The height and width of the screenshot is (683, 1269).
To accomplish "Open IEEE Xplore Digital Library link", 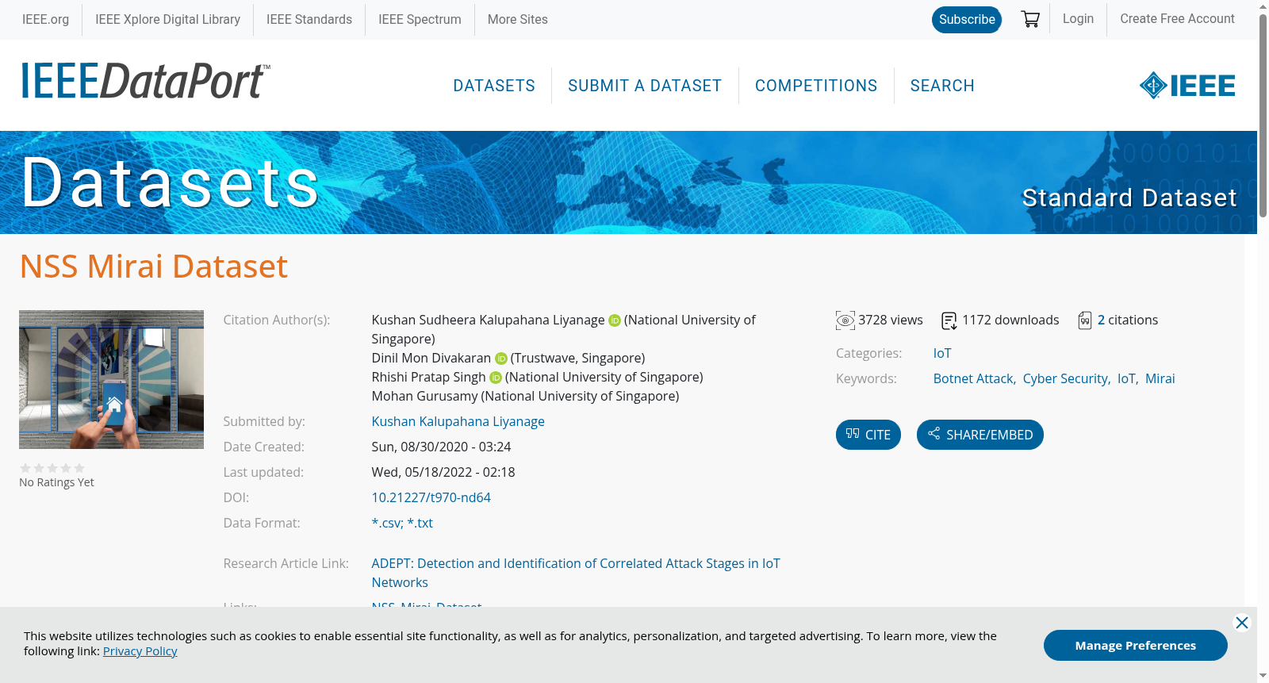I will tap(167, 19).
